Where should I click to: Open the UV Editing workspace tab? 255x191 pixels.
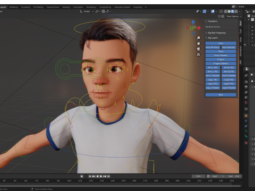point(38,7)
